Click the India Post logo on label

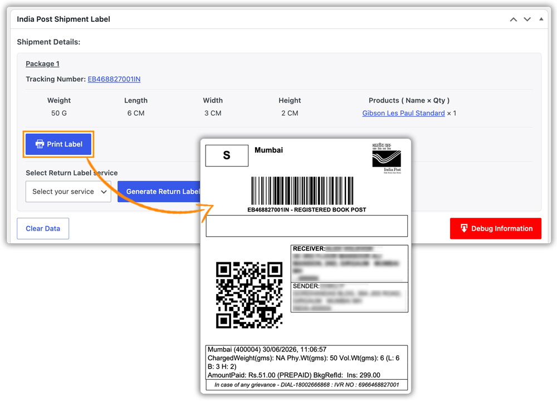click(x=387, y=158)
